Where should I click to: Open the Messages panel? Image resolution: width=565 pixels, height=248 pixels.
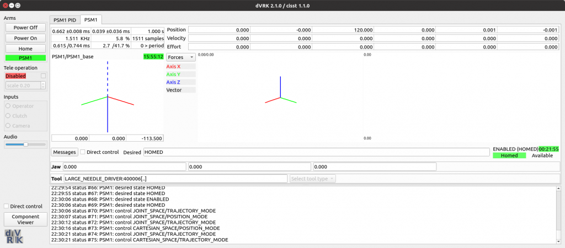(65, 152)
